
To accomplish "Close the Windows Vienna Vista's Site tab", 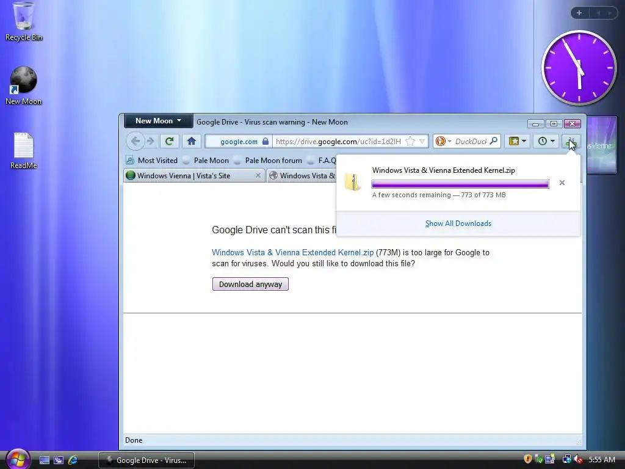I will pos(258,175).
